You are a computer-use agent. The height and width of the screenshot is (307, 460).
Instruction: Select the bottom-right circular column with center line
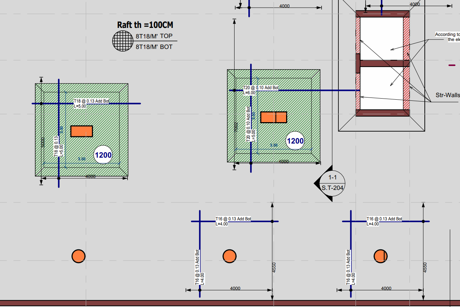click(380, 256)
